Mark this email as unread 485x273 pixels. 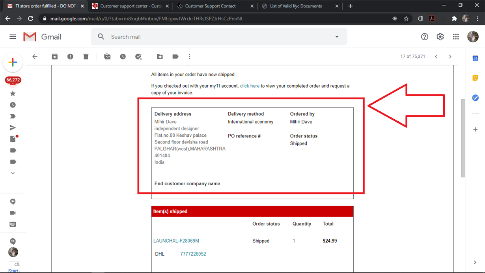107,56
